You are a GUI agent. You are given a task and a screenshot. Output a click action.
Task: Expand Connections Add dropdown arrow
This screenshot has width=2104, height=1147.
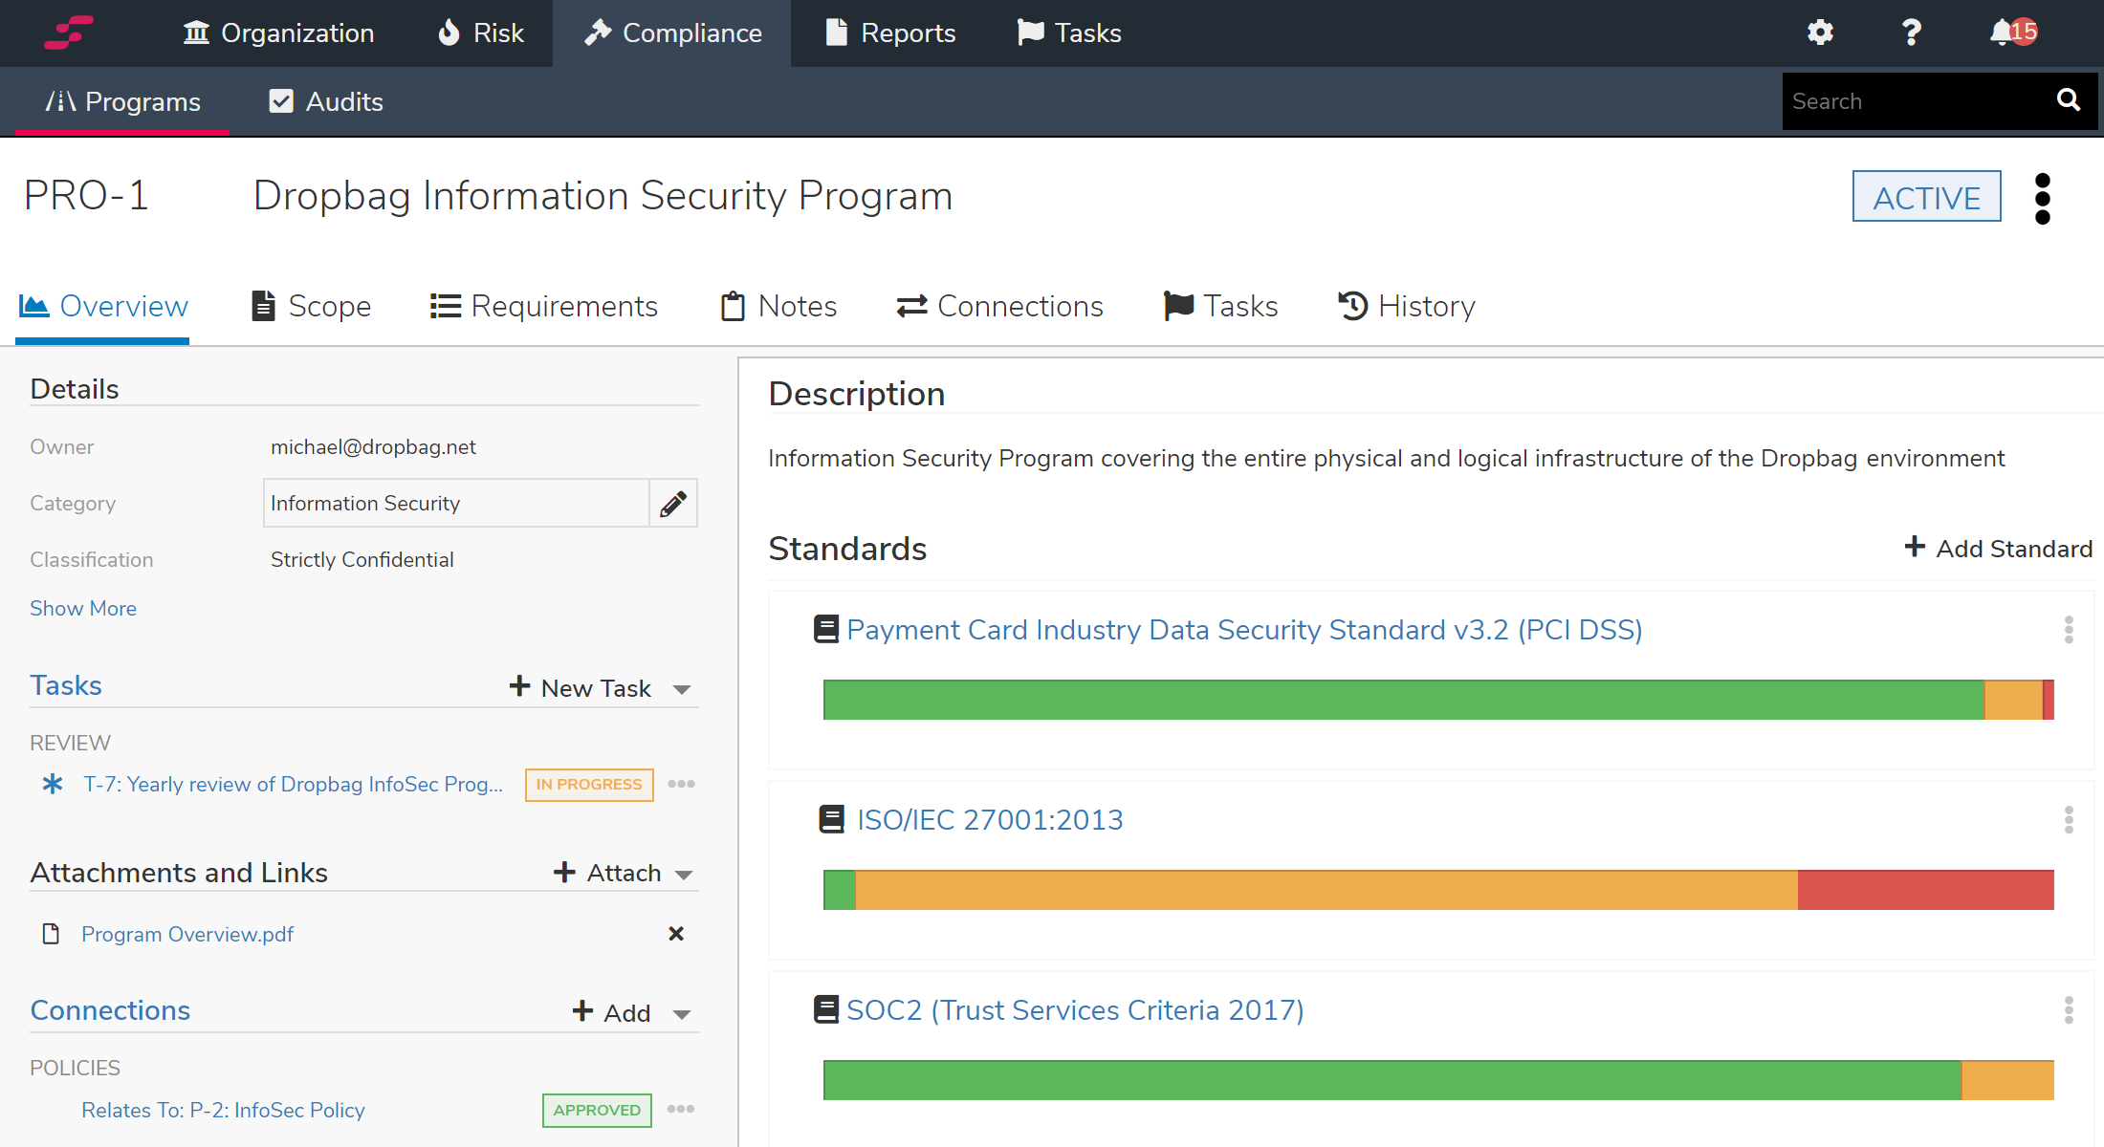click(x=682, y=1014)
